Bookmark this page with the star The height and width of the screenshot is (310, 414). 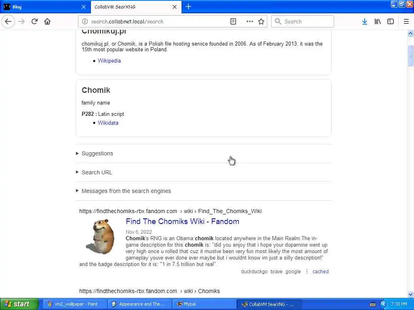click(261, 21)
